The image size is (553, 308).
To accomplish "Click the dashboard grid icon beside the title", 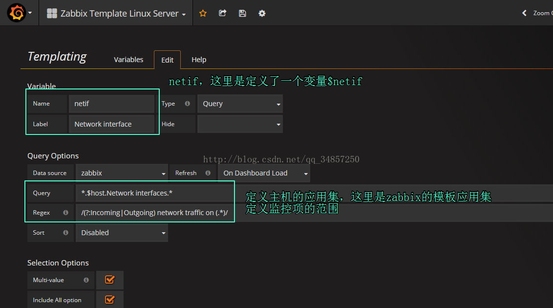I will point(52,13).
